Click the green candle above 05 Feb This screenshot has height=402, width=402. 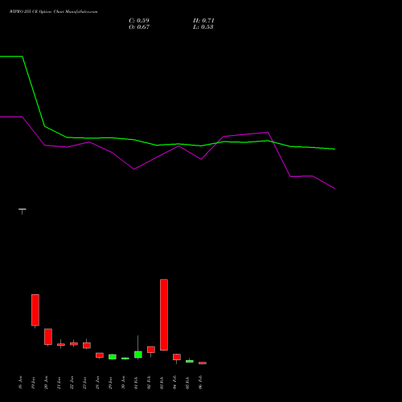(190, 361)
